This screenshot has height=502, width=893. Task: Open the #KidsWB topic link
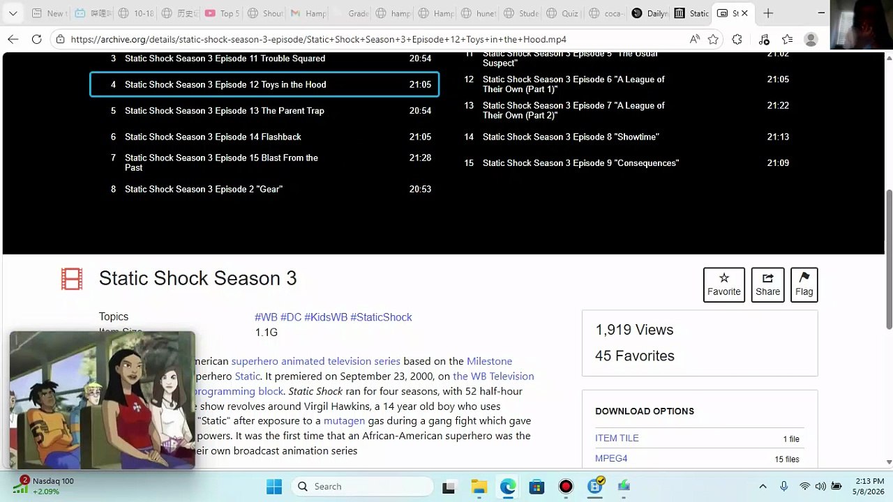[x=326, y=317]
